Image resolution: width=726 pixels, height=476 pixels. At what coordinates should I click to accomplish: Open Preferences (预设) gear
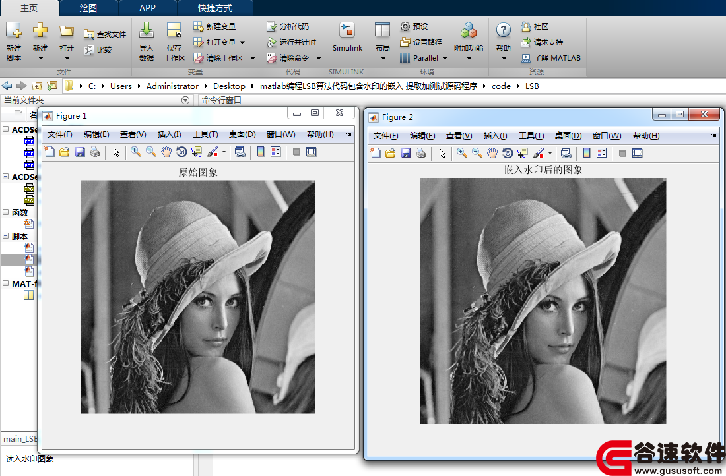click(414, 26)
